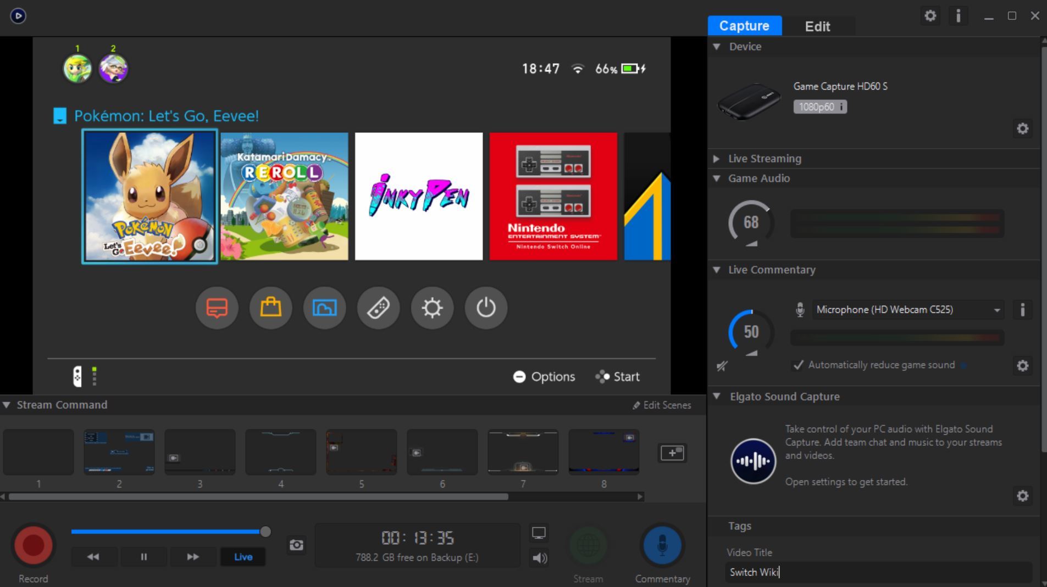Viewport: 1047px width, 587px height.
Task: Open Game Capture HD60 S device settings gear
Action: (1022, 128)
